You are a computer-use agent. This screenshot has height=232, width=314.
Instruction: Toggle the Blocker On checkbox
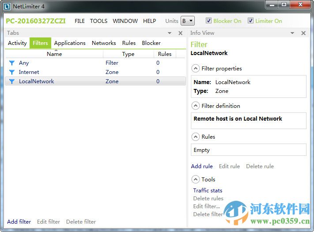pos(208,21)
